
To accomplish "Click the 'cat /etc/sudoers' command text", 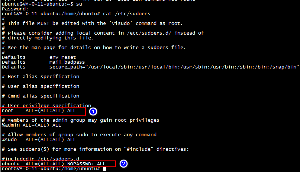I will click(127, 14).
